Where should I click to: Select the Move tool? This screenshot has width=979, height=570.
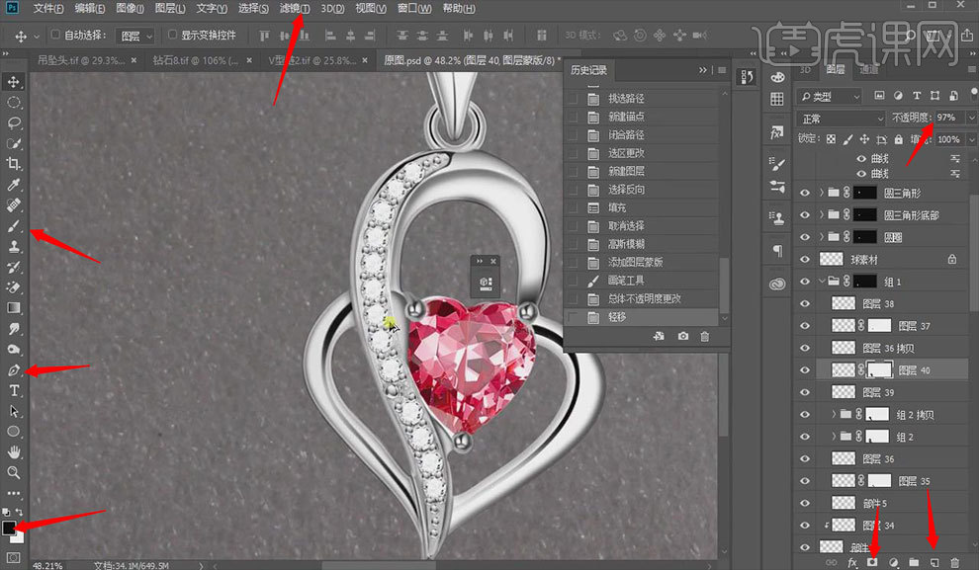coord(14,82)
